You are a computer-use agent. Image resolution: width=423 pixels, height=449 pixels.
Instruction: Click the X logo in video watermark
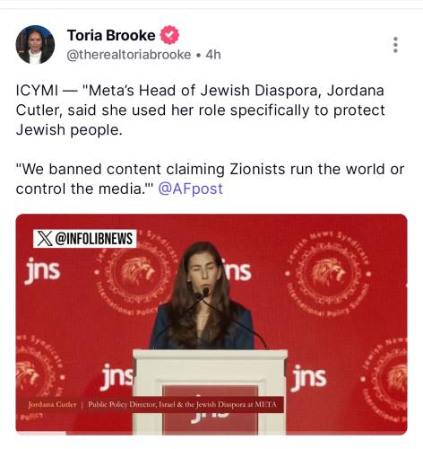pyautogui.click(x=45, y=239)
